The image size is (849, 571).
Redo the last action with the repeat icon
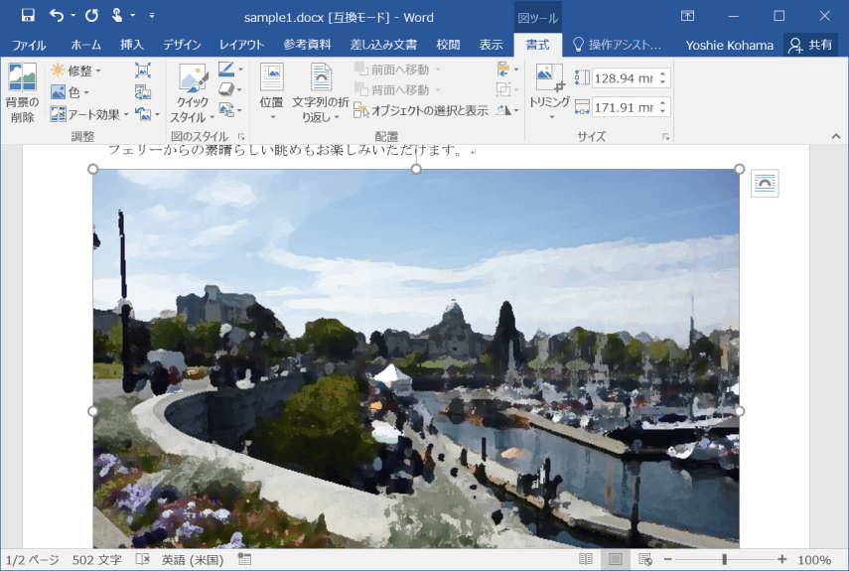pos(91,16)
